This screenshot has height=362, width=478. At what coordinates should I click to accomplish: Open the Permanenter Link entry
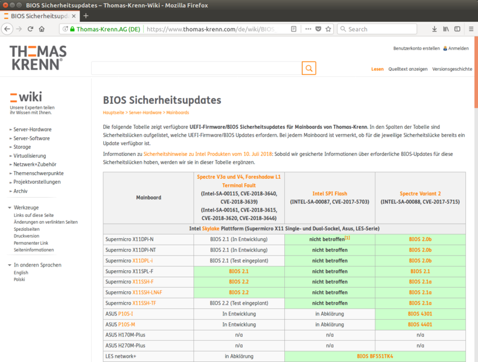(31, 243)
